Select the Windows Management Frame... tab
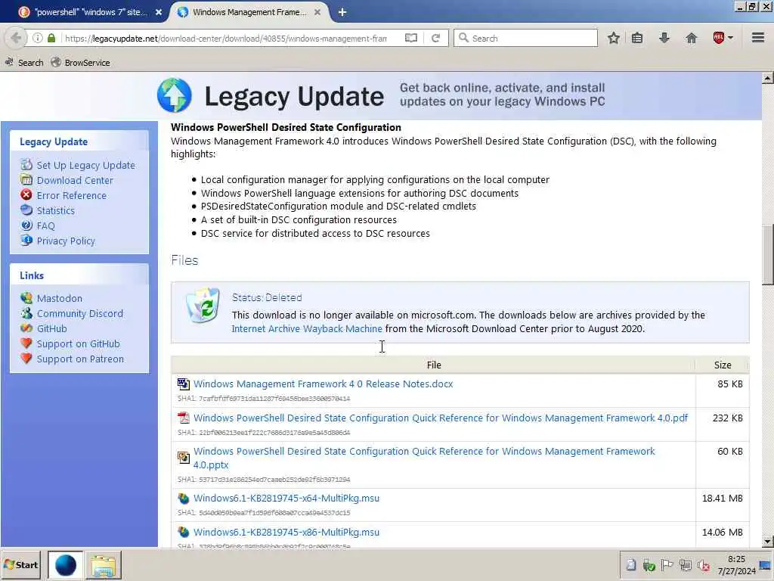Screen dimensions: 774x581 (249, 12)
